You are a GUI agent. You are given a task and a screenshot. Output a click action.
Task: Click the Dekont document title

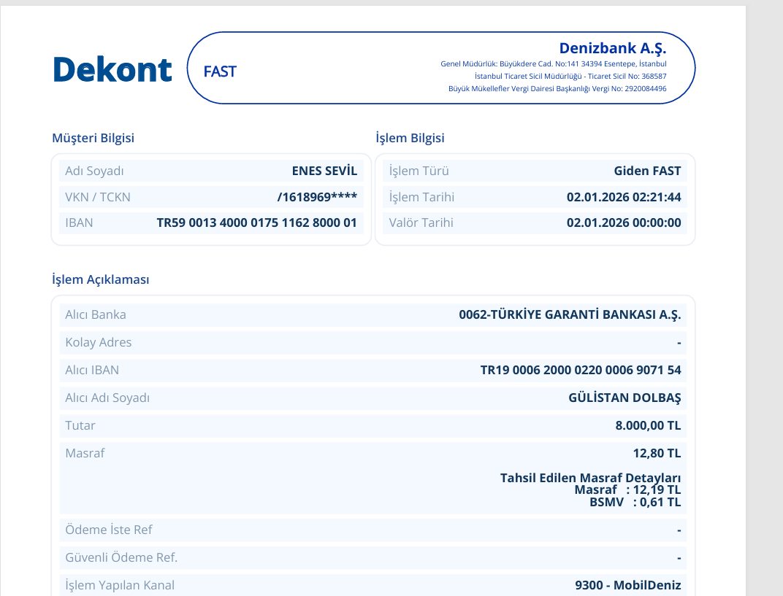pyautogui.click(x=112, y=69)
